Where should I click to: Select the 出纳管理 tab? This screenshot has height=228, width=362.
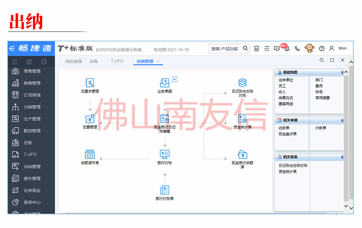145,61
